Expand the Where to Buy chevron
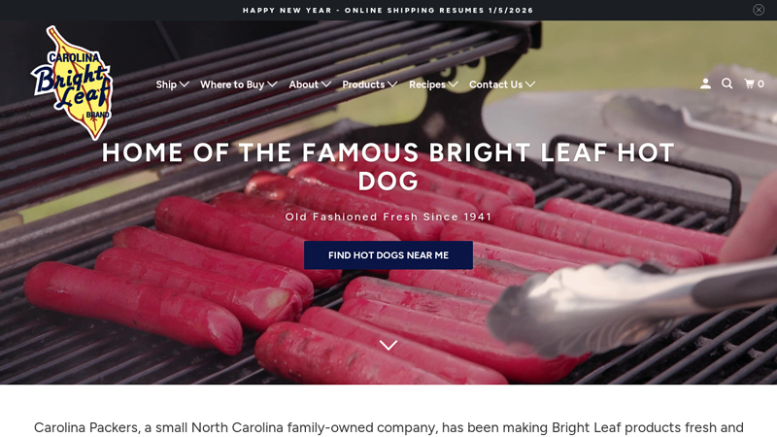The width and height of the screenshot is (777, 437). pyautogui.click(x=272, y=84)
